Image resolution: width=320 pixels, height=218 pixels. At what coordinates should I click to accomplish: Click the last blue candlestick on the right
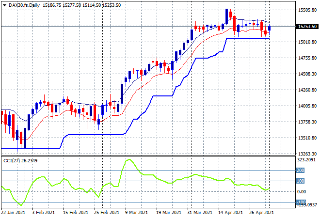pyautogui.click(x=269, y=29)
